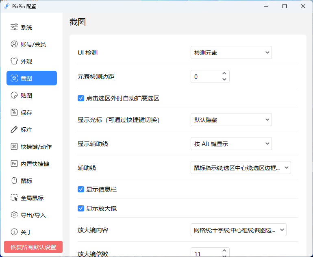The height and width of the screenshot is (257, 313).
Task: Click the 恢复所有默认设置 button
Action: tap(33, 247)
